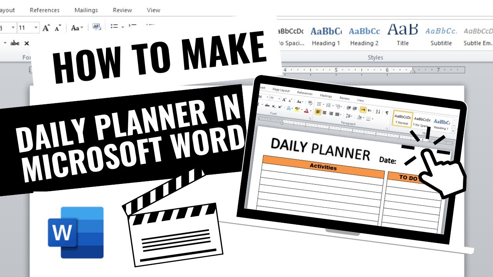Image resolution: width=493 pixels, height=277 pixels.
Task: Open Review tab in background Word window
Action: coord(122,10)
